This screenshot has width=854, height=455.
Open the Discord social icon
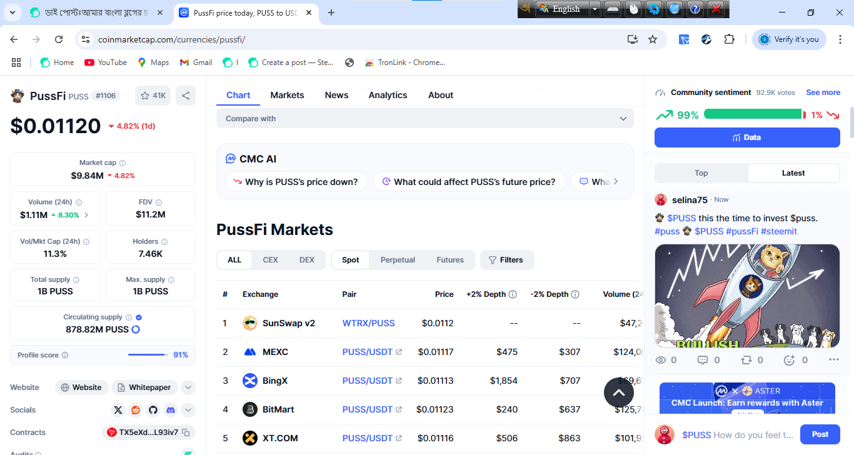171,410
